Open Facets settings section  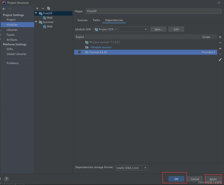[x=10, y=35]
